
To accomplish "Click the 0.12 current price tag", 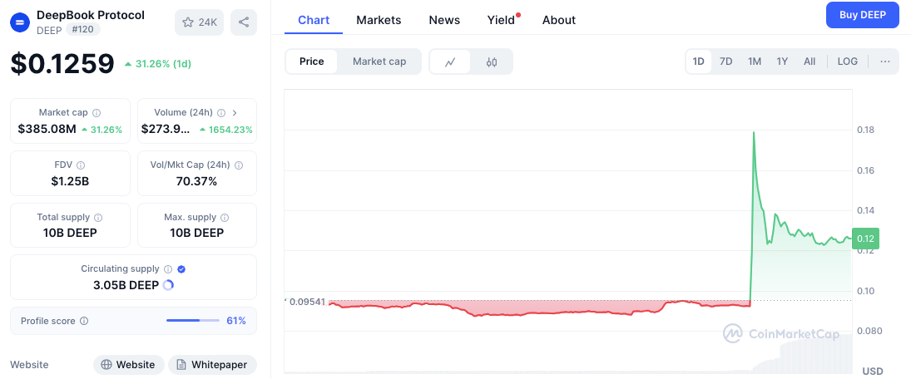I will click(866, 239).
